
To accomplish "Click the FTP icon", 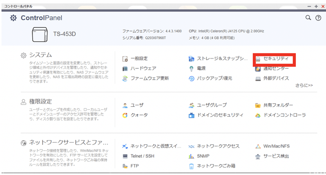I will pyautogui.click(x=125, y=166).
